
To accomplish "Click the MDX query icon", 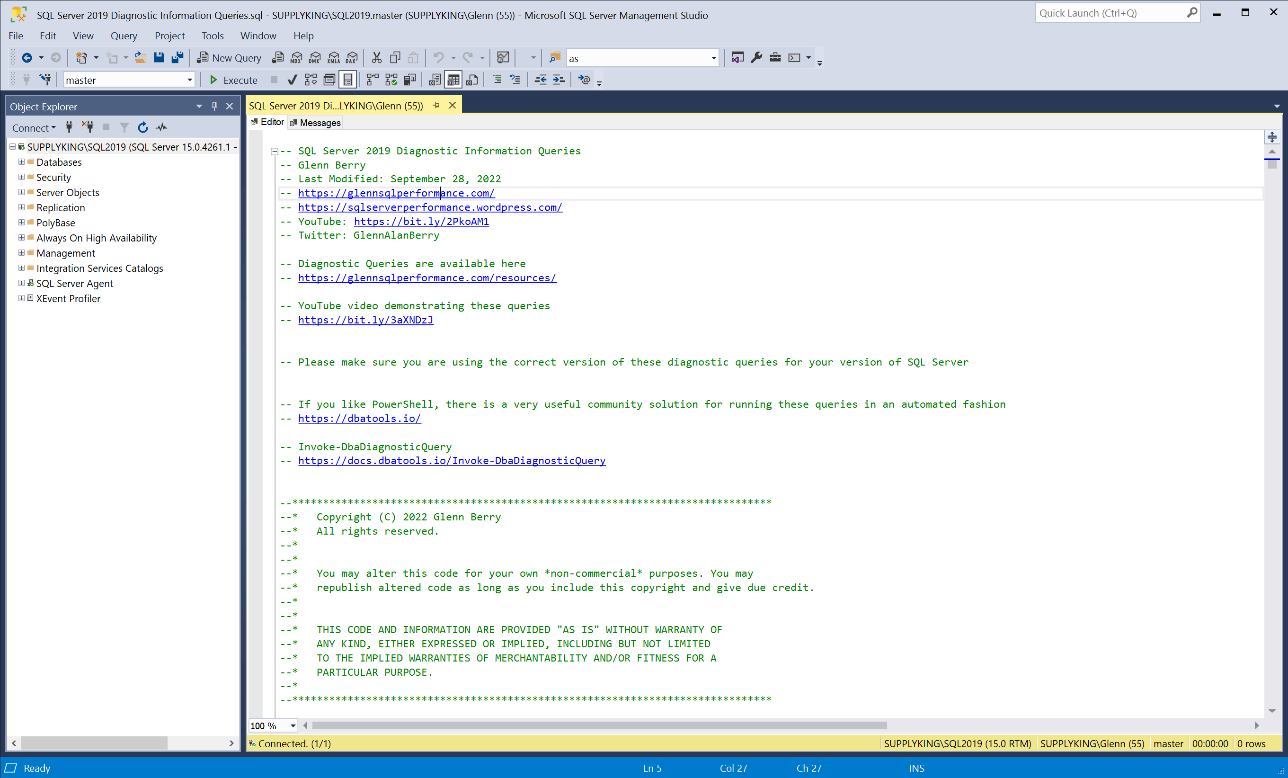I will (x=296, y=57).
